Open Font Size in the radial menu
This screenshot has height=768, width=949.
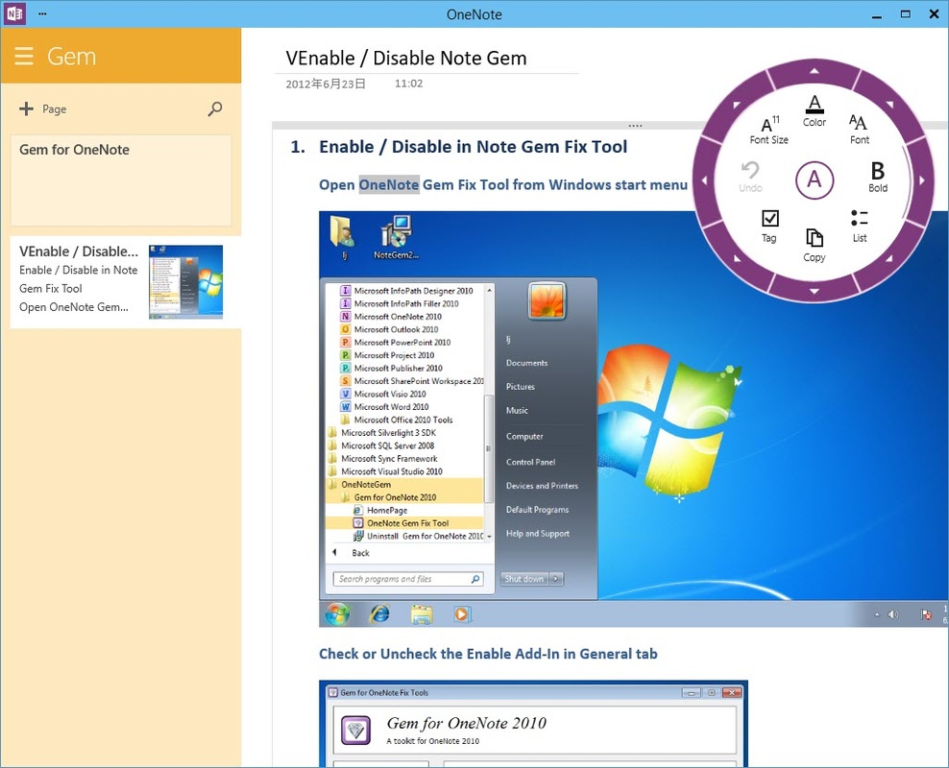click(x=769, y=130)
